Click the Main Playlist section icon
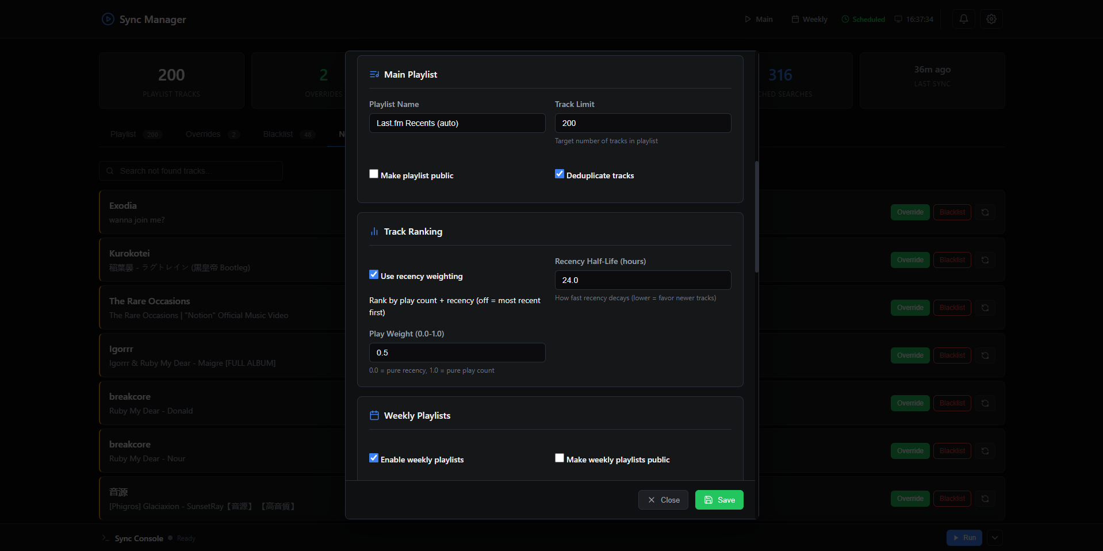Screen dimensions: 1103x551 pos(374,74)
